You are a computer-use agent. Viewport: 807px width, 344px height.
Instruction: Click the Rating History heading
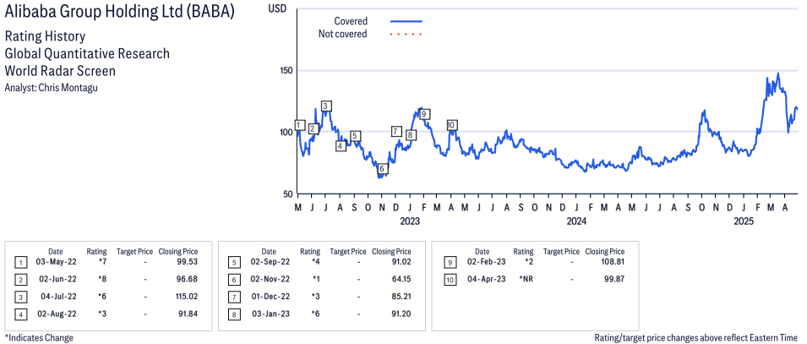(45, 36)
